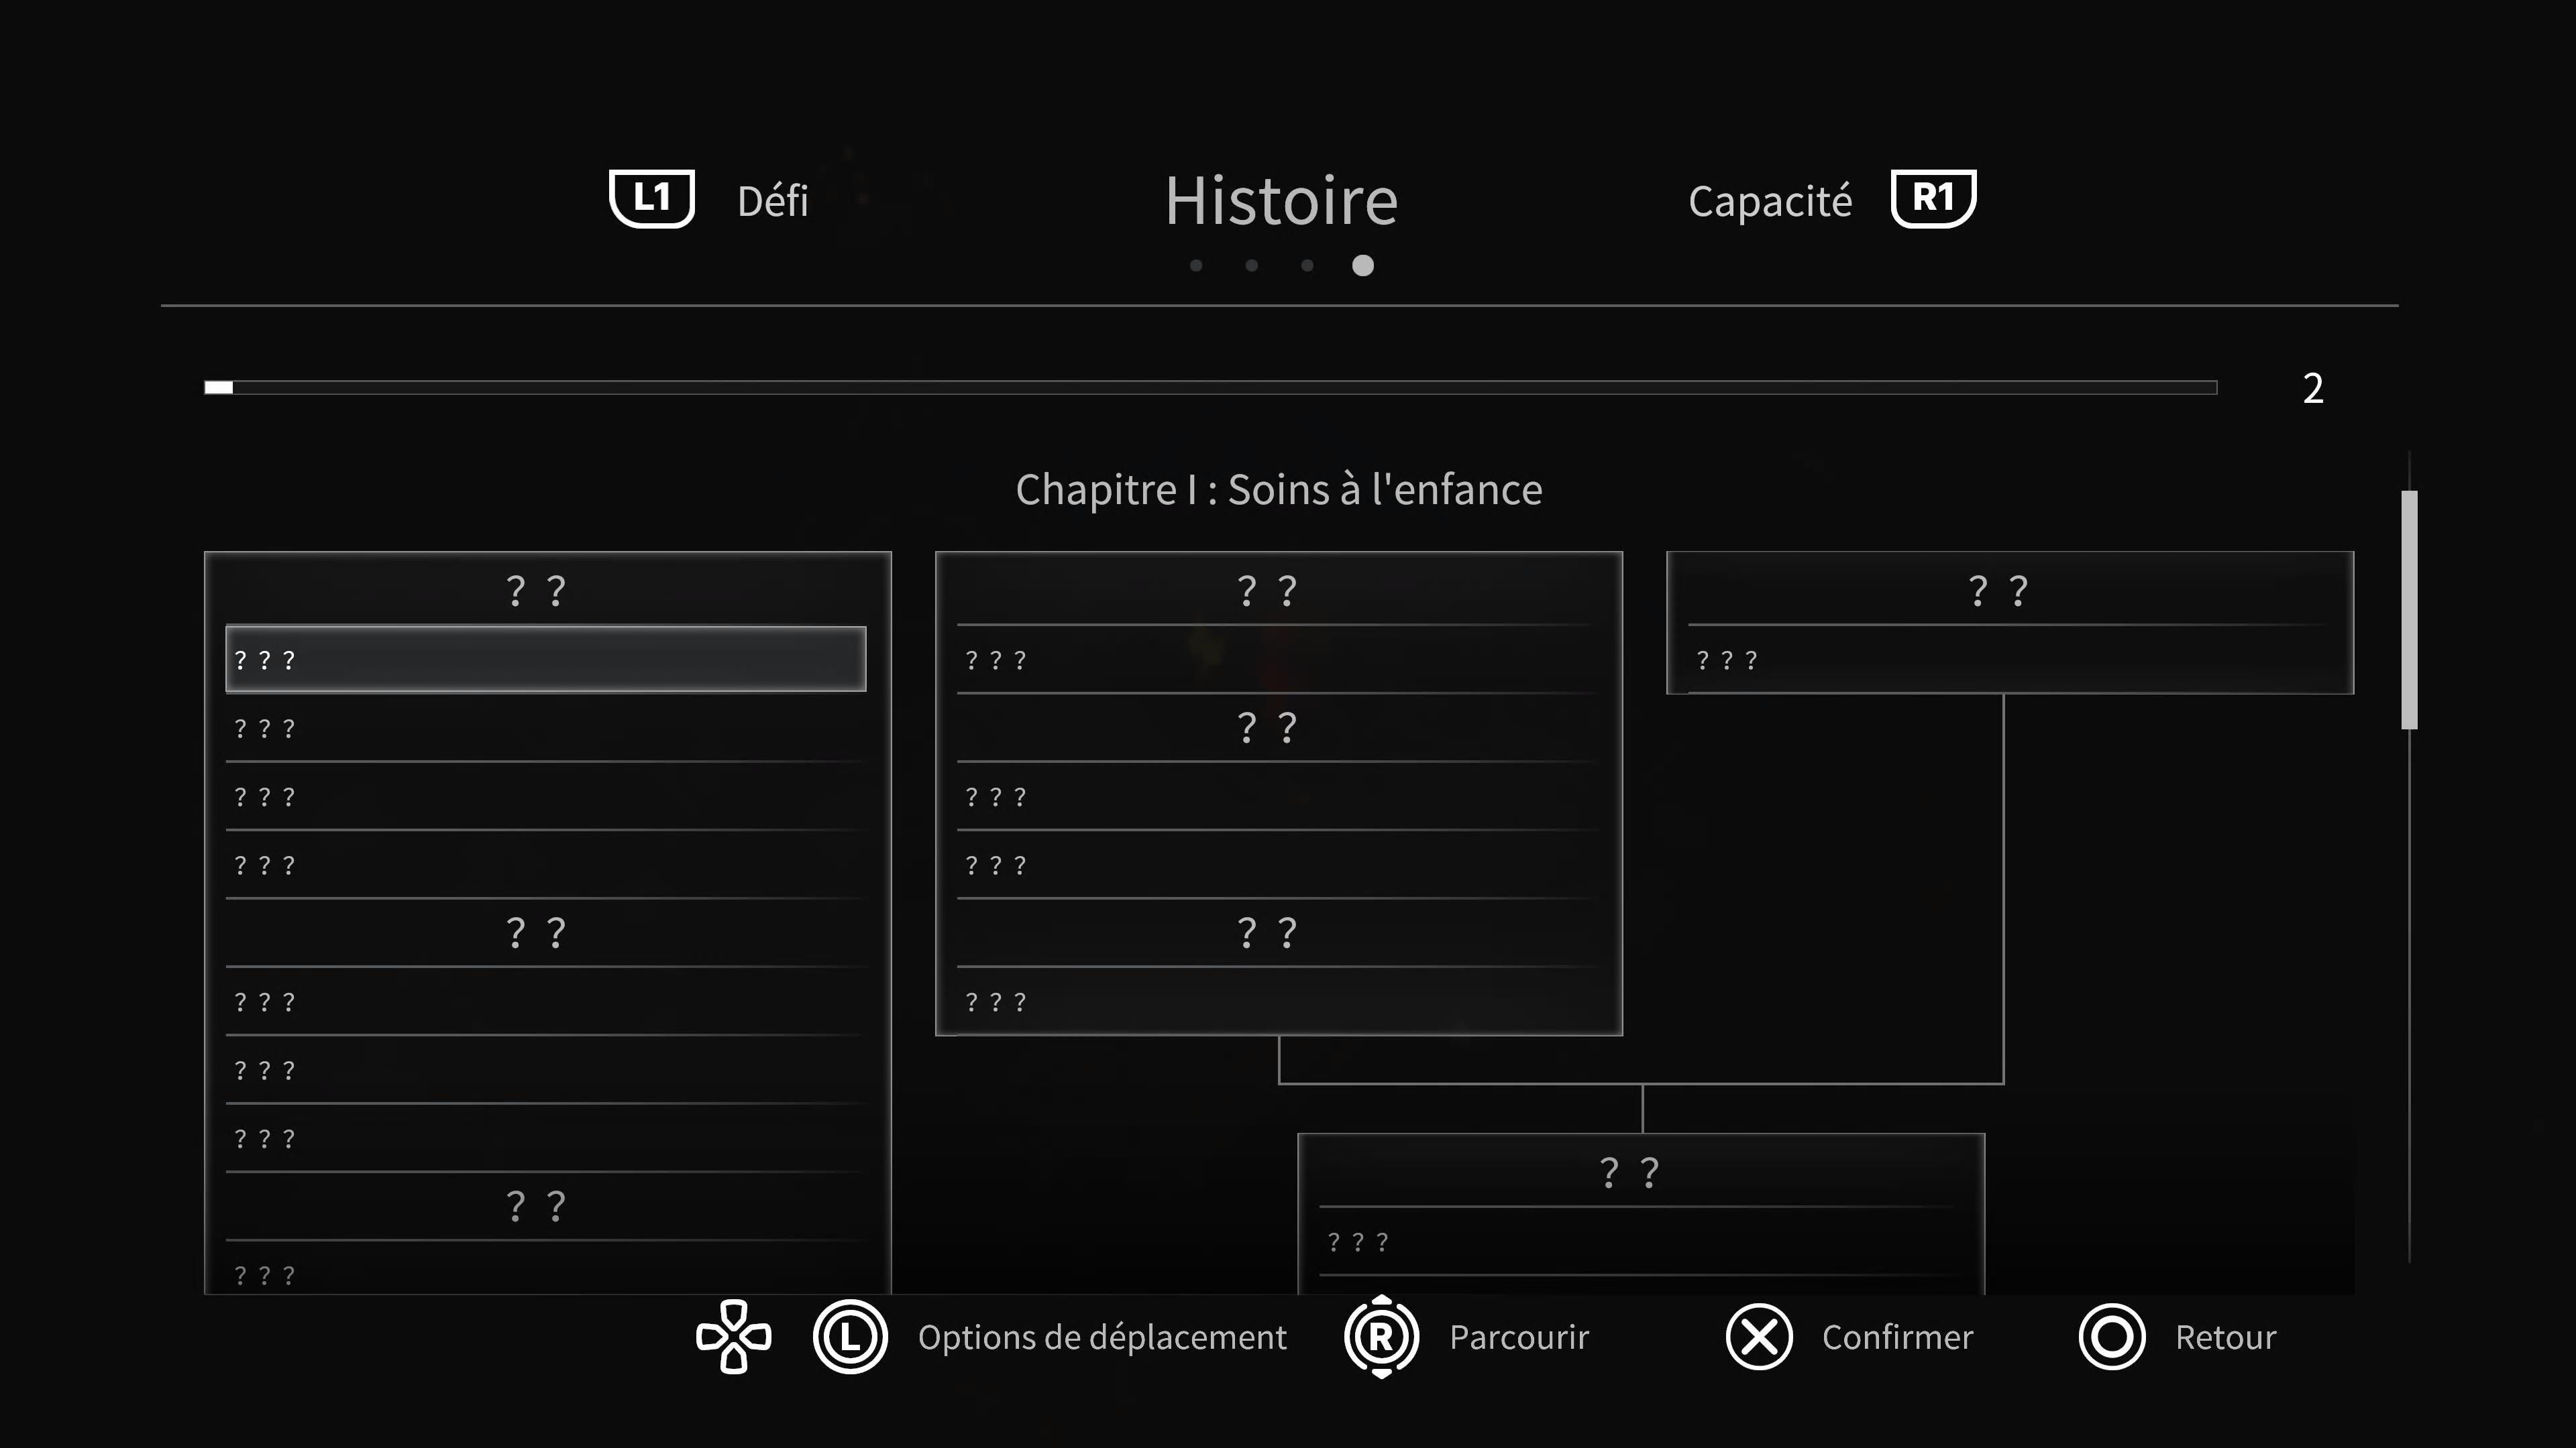
Task: Click the D-pad icon in footer
Action: pos(733,1336)
